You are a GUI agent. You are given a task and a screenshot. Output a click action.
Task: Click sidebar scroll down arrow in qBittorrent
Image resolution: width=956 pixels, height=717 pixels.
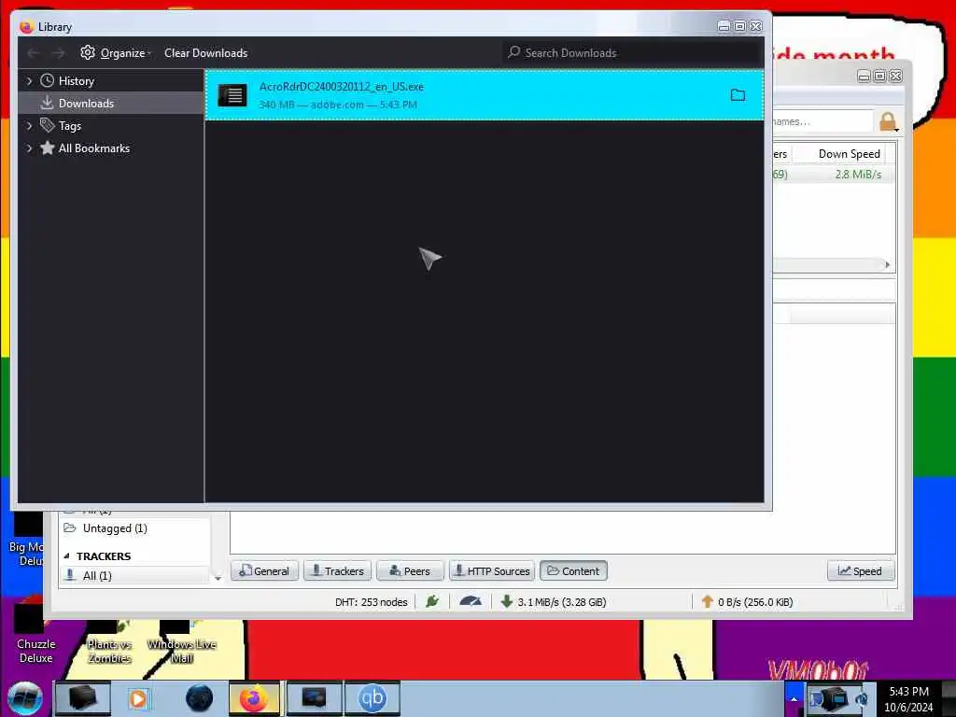[218, 577]
